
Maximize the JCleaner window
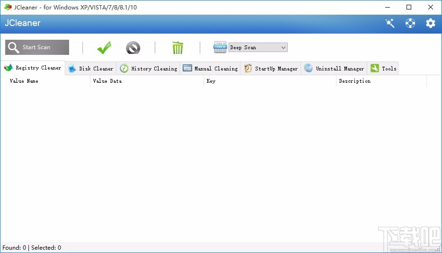[409, 7]
